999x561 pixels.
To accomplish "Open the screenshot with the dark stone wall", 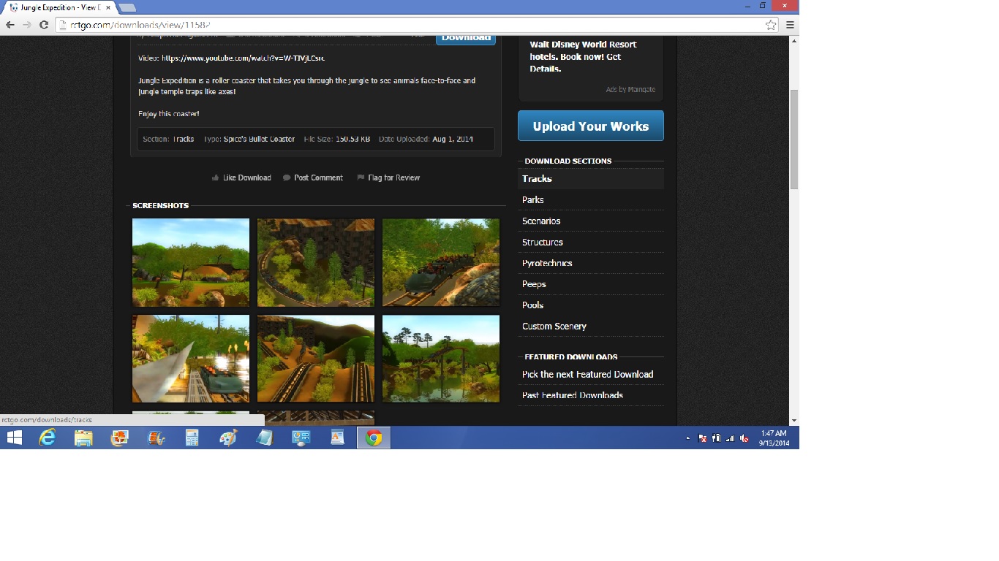I will (316, 262).
